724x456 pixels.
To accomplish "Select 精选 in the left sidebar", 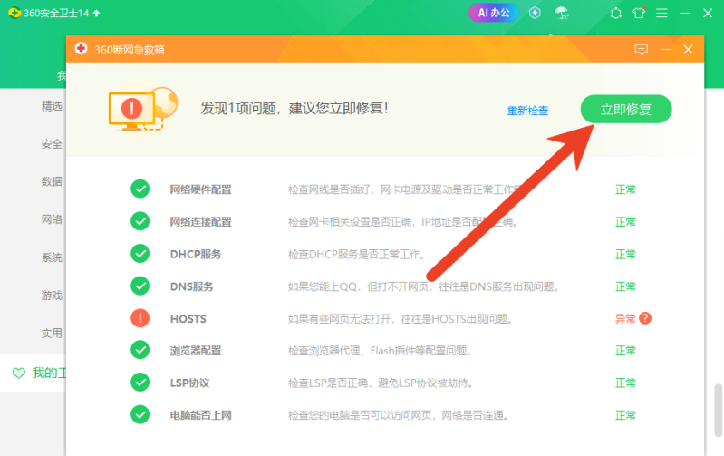I will tap(52, 106).
